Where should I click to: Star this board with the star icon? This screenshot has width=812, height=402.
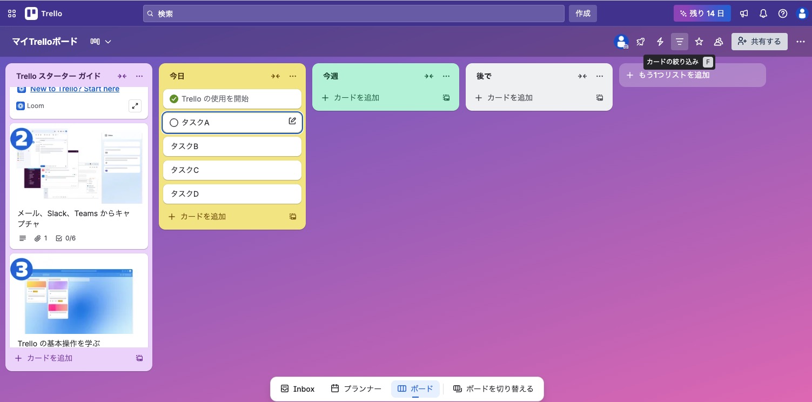(x=699, y=42)
